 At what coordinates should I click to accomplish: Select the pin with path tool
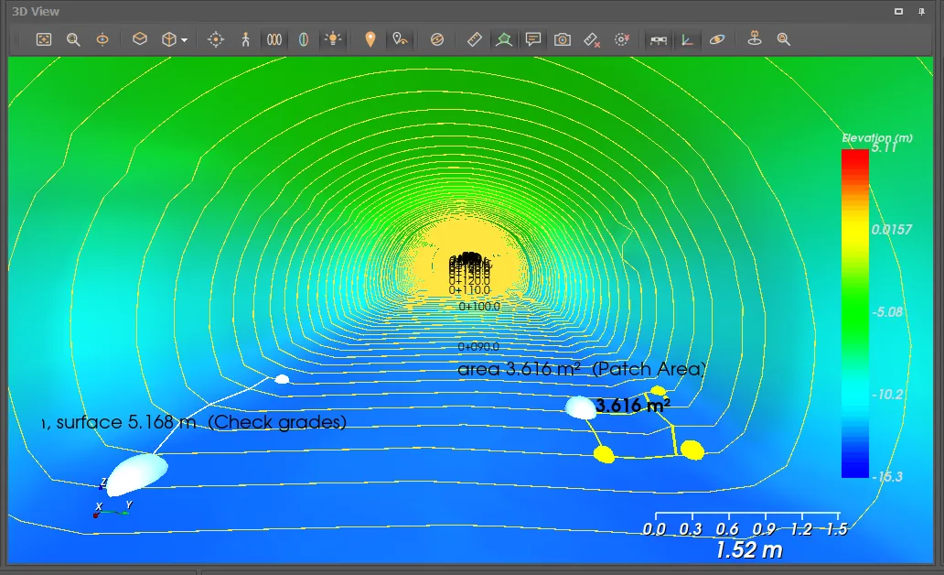(x=400, y=39)
